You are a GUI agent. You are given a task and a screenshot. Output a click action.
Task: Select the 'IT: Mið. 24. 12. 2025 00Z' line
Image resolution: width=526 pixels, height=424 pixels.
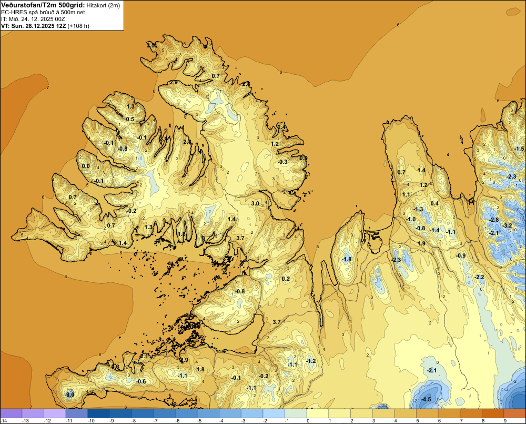tap(33, 19)
